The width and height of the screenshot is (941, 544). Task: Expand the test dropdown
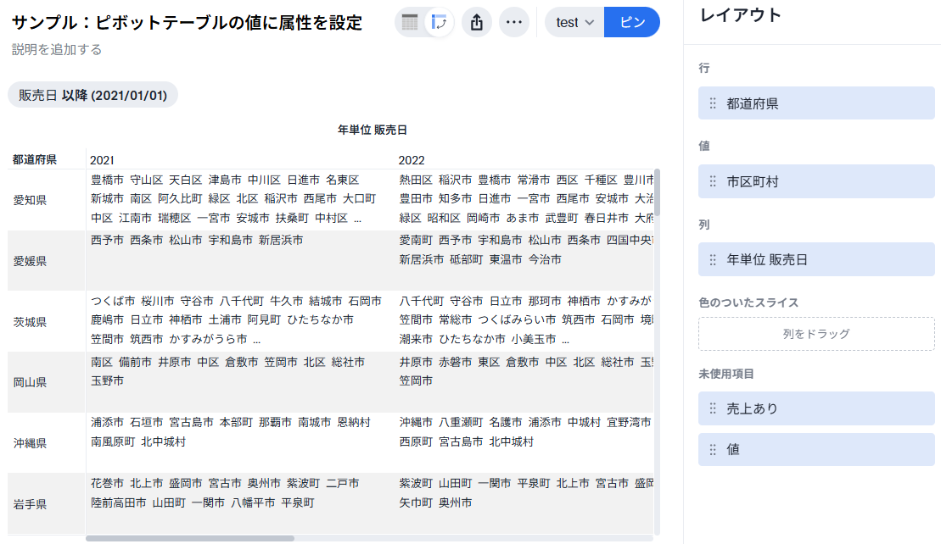click(574, 23)
